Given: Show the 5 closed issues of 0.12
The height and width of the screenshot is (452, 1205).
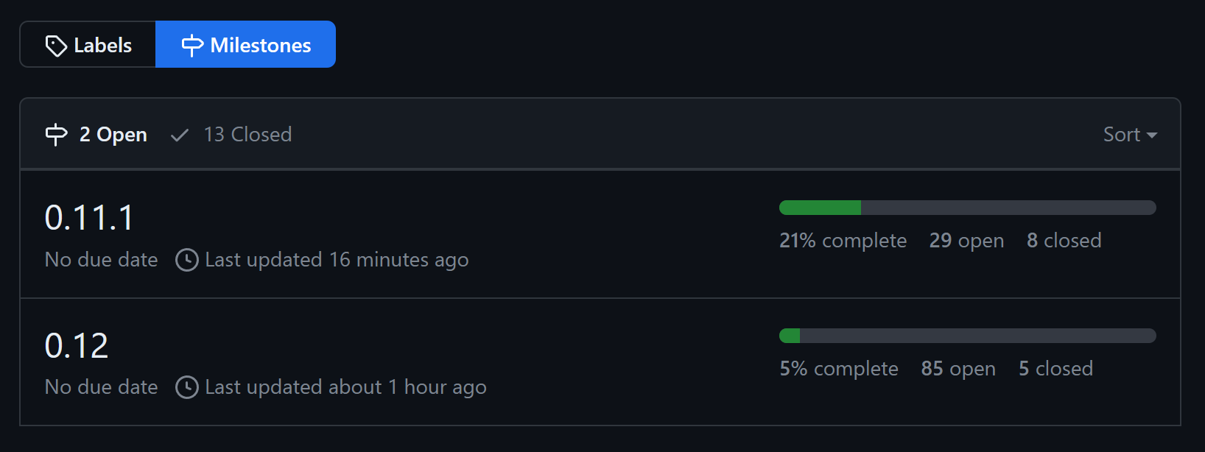Looking at the screenshot, I should [x=1055, y=369].
